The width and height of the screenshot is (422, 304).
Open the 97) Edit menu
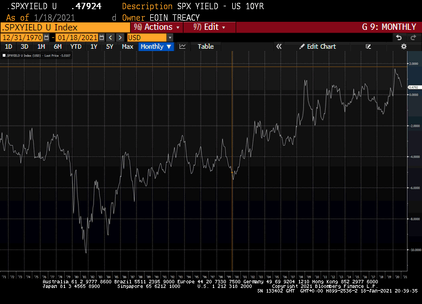click(209, 27)
